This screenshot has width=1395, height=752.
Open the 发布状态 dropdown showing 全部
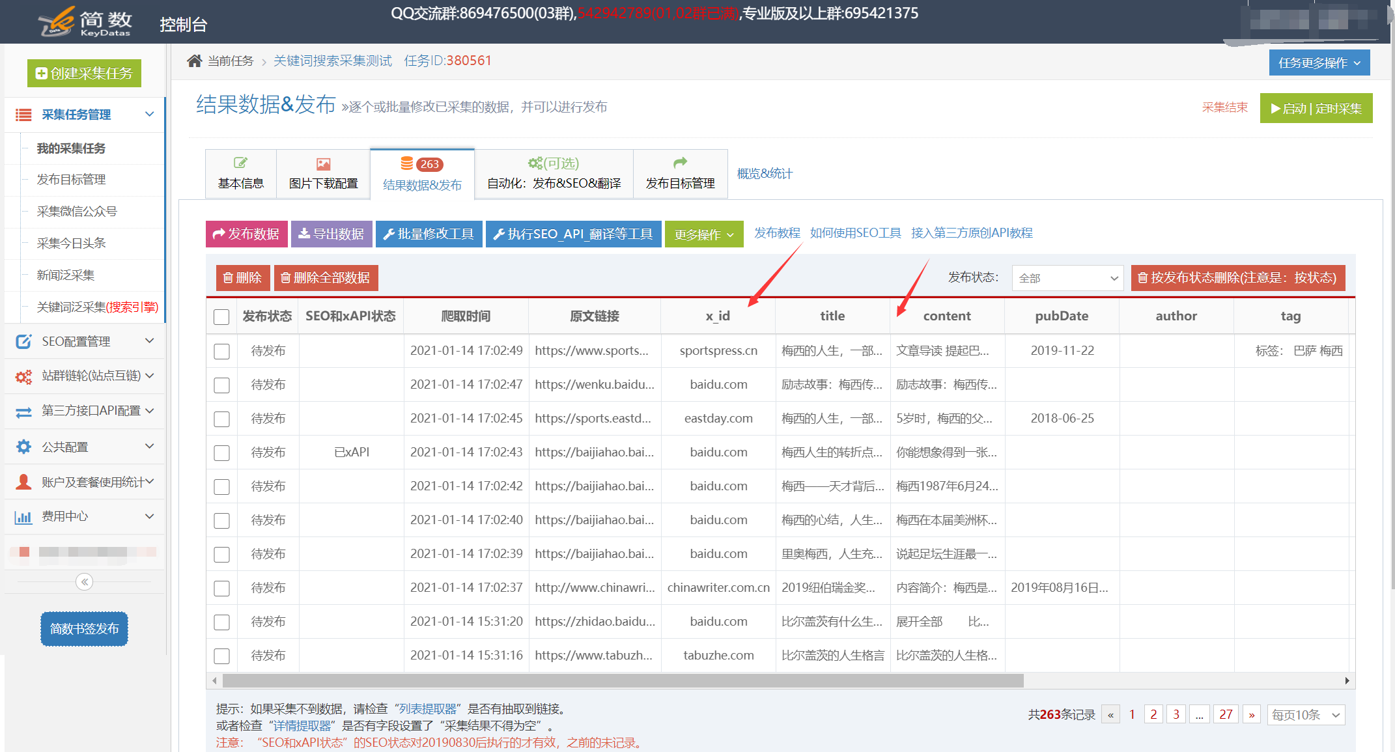[1067, 278]
